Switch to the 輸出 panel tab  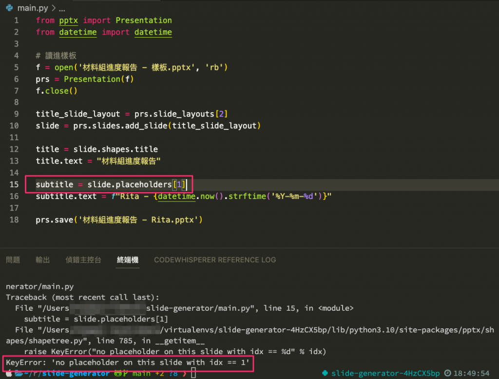pos(43,260)
